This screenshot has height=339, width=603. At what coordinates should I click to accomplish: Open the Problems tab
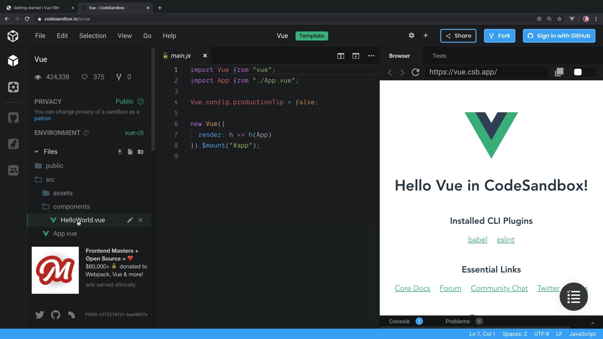click(457, 321)
